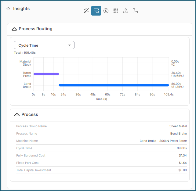Collapse the Process section
This screenshot has height=191, width=196.
click(17, 115)
